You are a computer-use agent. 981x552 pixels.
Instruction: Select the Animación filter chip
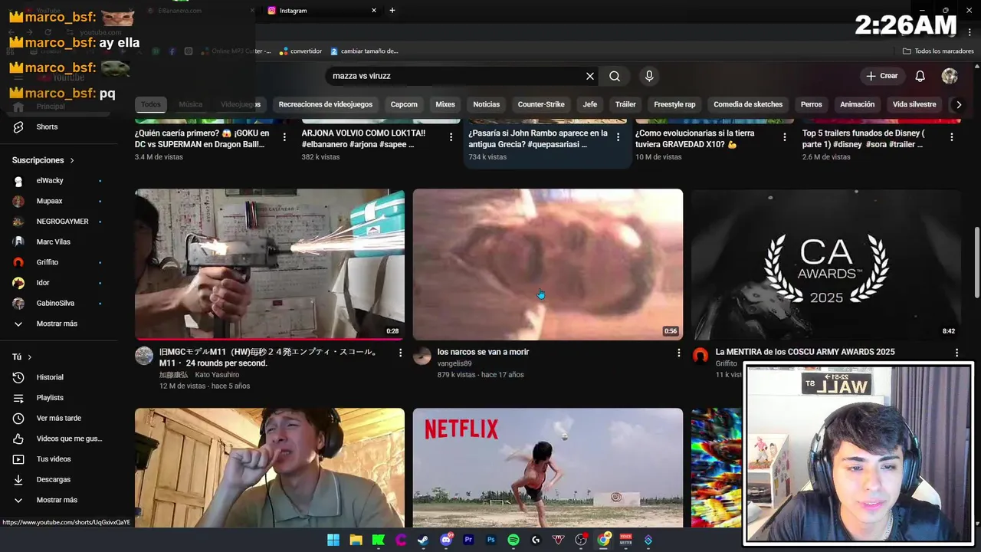click(x=857, y=104)
